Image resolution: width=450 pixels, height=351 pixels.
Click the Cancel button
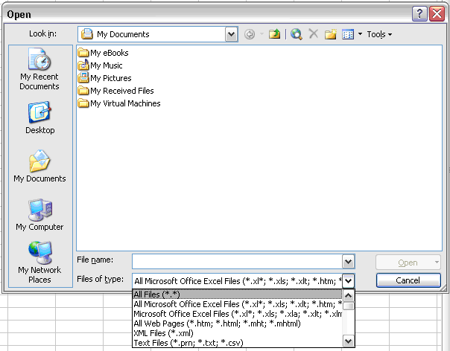408,280
